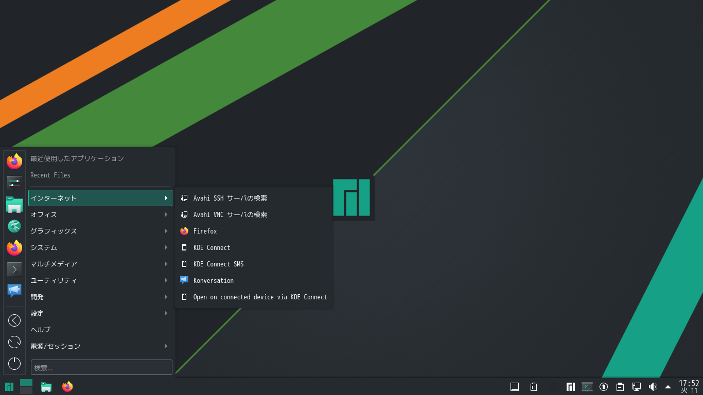The height and width of the screenshot is (395, 703).
Task: Select Open on connected device via KDE Connect
Action: click(x=254, y=297)
